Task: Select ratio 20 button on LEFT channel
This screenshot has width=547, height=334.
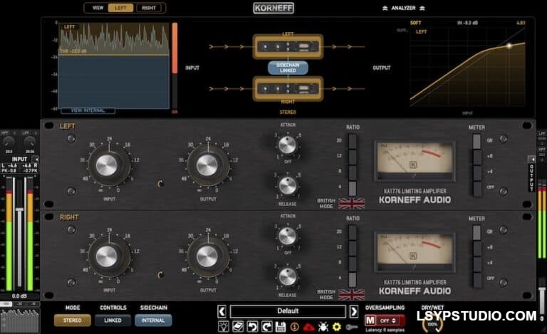Action: [353, 141]
